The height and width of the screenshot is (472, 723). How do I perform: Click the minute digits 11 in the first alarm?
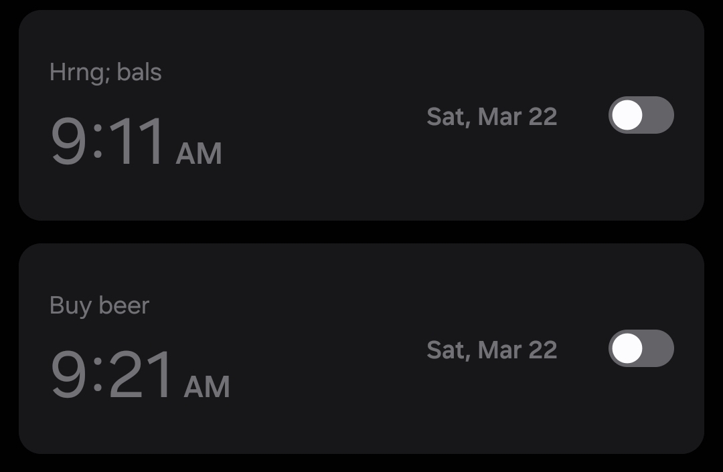[137, 142]
